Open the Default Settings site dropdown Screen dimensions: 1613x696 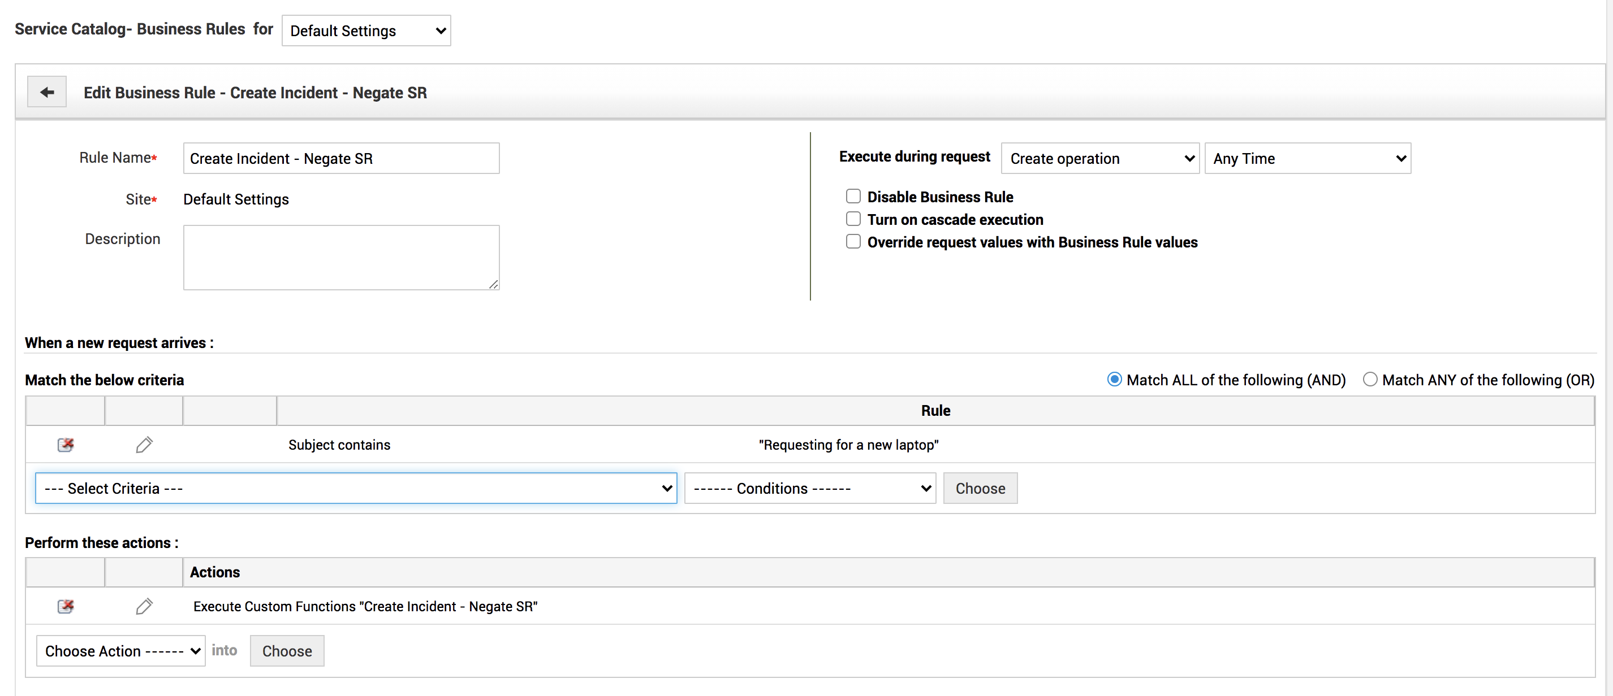366,31
